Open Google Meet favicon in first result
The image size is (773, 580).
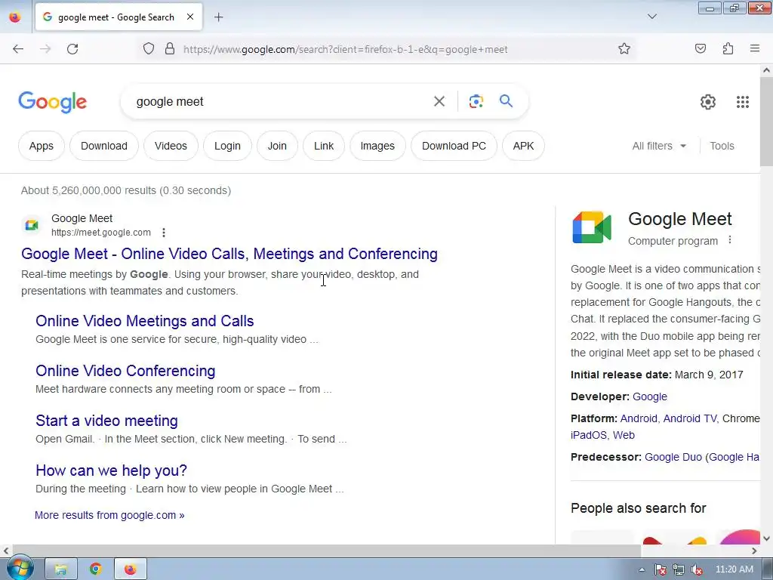(32, 225)
